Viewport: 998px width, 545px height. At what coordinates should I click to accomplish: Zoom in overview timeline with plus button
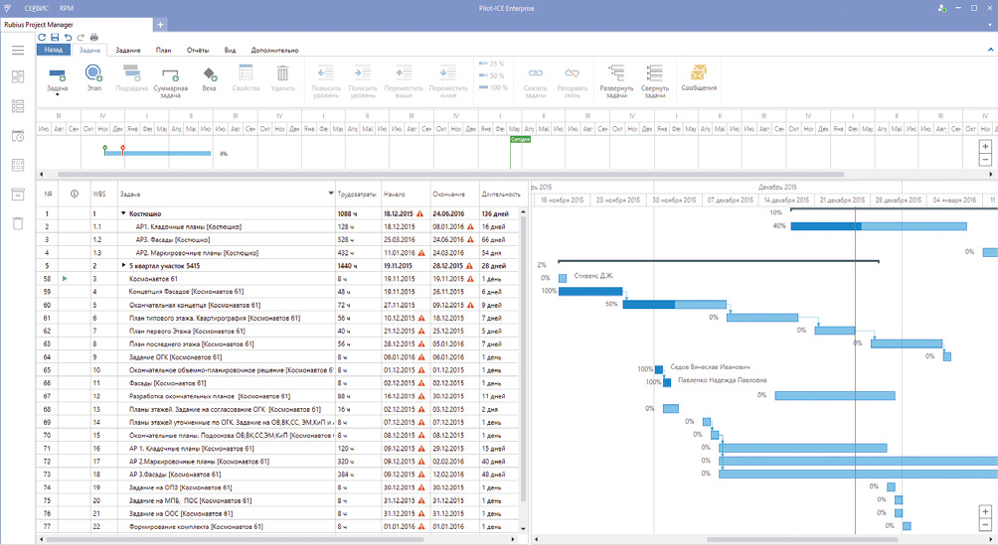[x=985, y=147]
